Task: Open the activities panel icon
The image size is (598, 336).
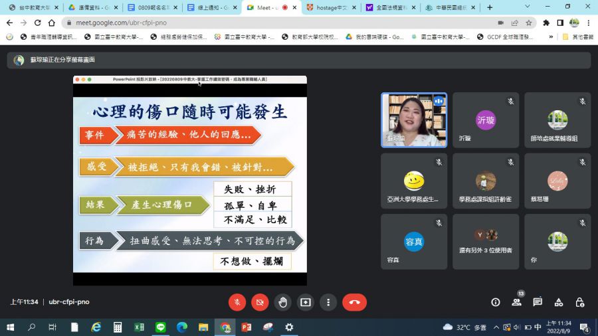Action: pyautogui.click(x=559, y=302)
